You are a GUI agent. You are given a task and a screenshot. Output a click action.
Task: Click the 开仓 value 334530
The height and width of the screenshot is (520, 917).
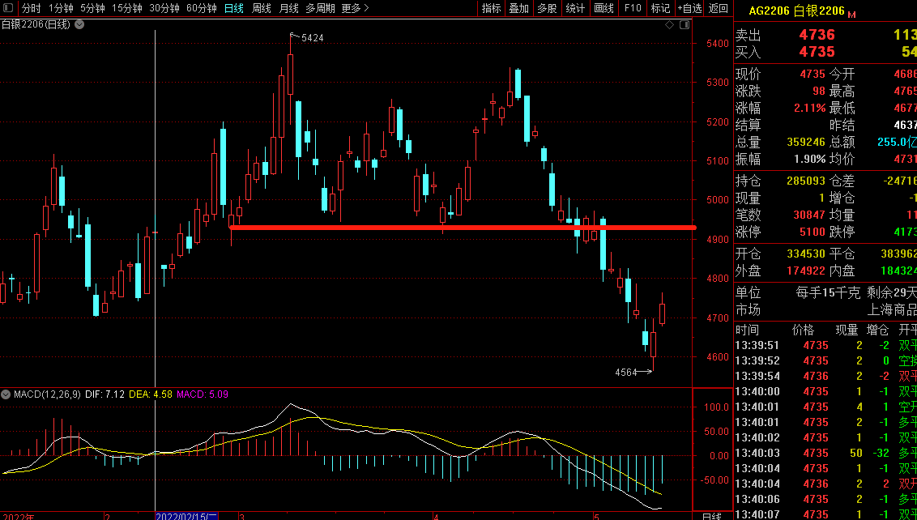[806, 254]
